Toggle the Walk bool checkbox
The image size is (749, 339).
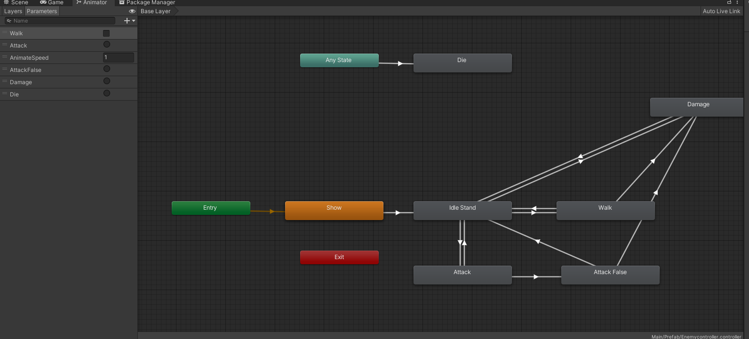click(106, 33)
